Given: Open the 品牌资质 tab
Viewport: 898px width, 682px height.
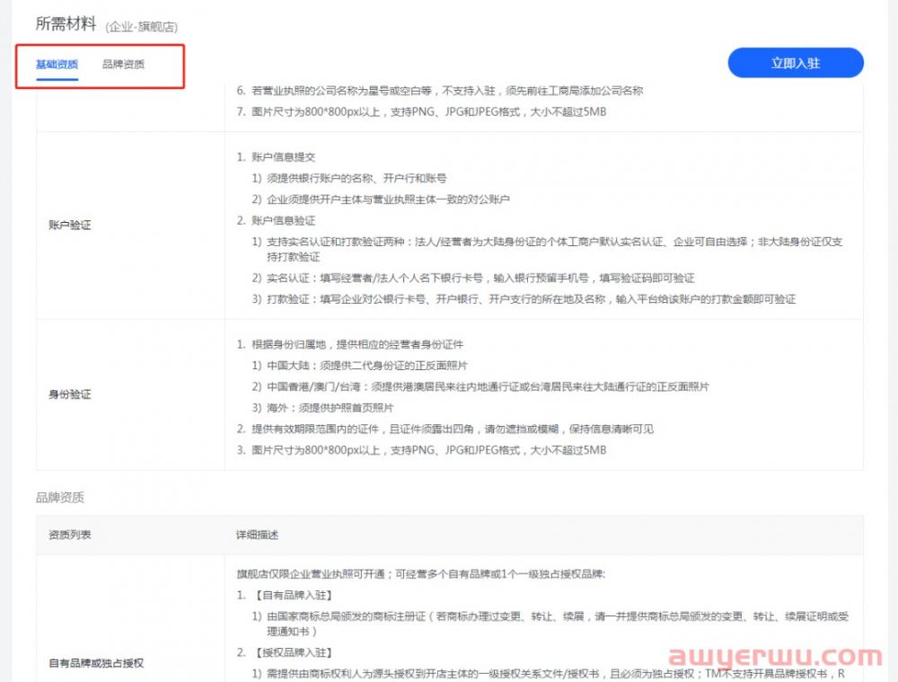Looking at the screenshot, I should point(123,65).
